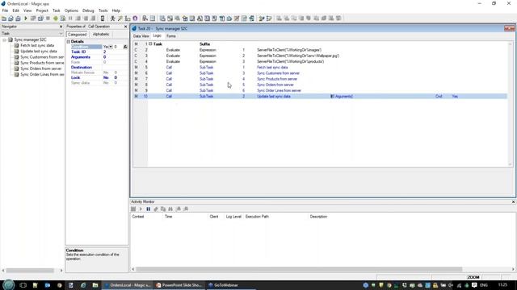Click the Destination property row
The height and width of the screenshot is (290, 517).
coord(97,68)
